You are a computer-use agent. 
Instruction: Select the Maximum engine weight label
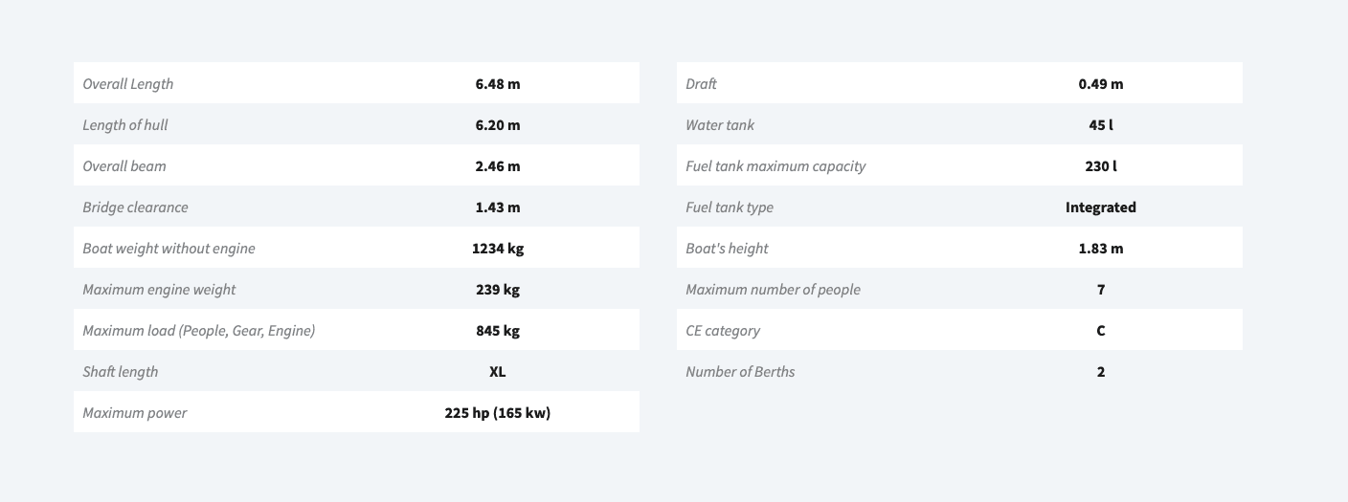(x=159, y=289)
